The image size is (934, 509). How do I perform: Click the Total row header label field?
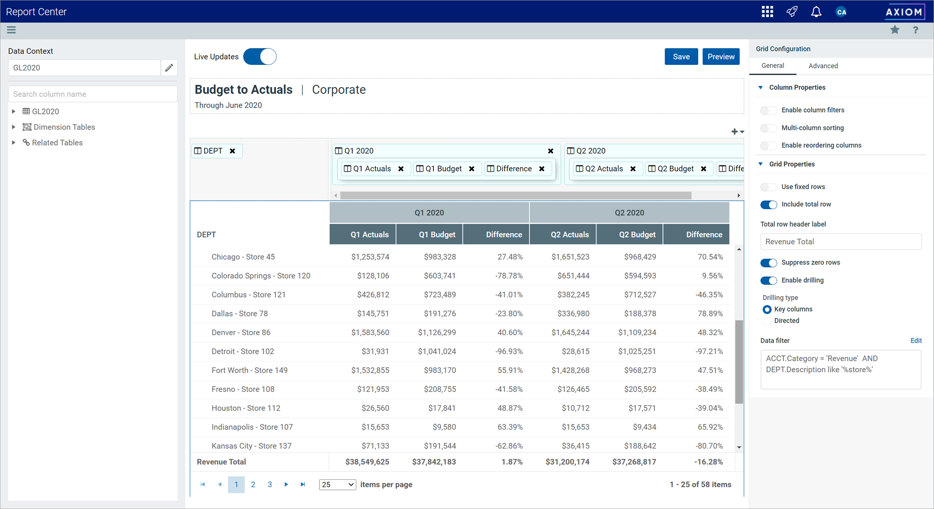pyautogui.click(x=841, y=242)
